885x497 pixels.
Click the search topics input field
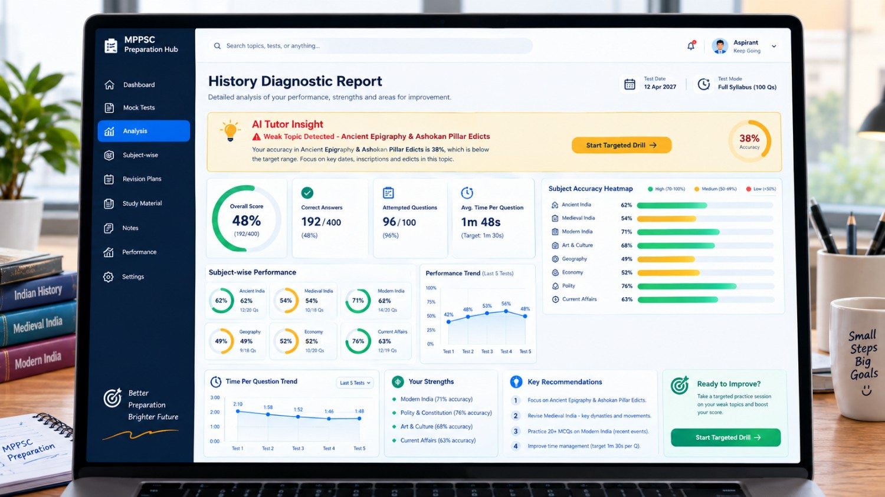(371, 46)
